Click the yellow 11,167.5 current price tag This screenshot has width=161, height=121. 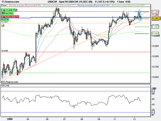point(156,18)
